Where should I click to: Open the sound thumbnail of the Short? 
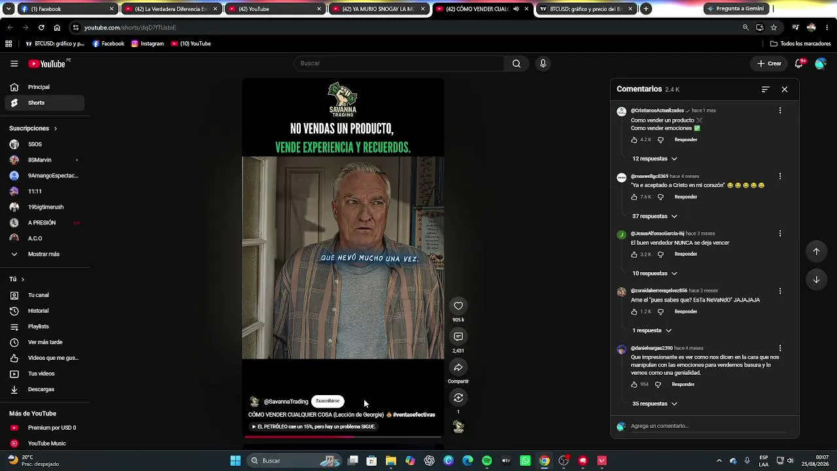tap(458, 427)
